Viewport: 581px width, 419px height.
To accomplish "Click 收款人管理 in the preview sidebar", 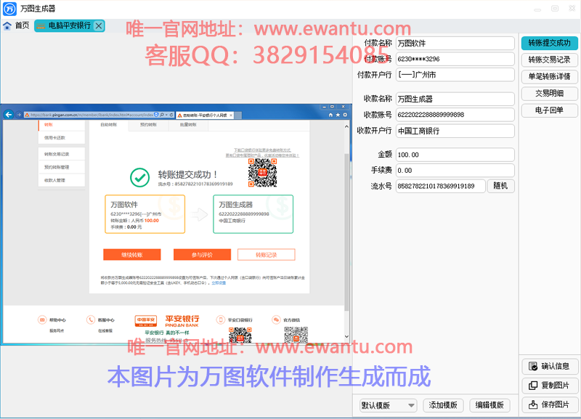I will 62,180.
